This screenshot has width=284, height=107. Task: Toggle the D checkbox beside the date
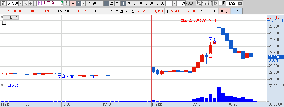click(221, 3)
